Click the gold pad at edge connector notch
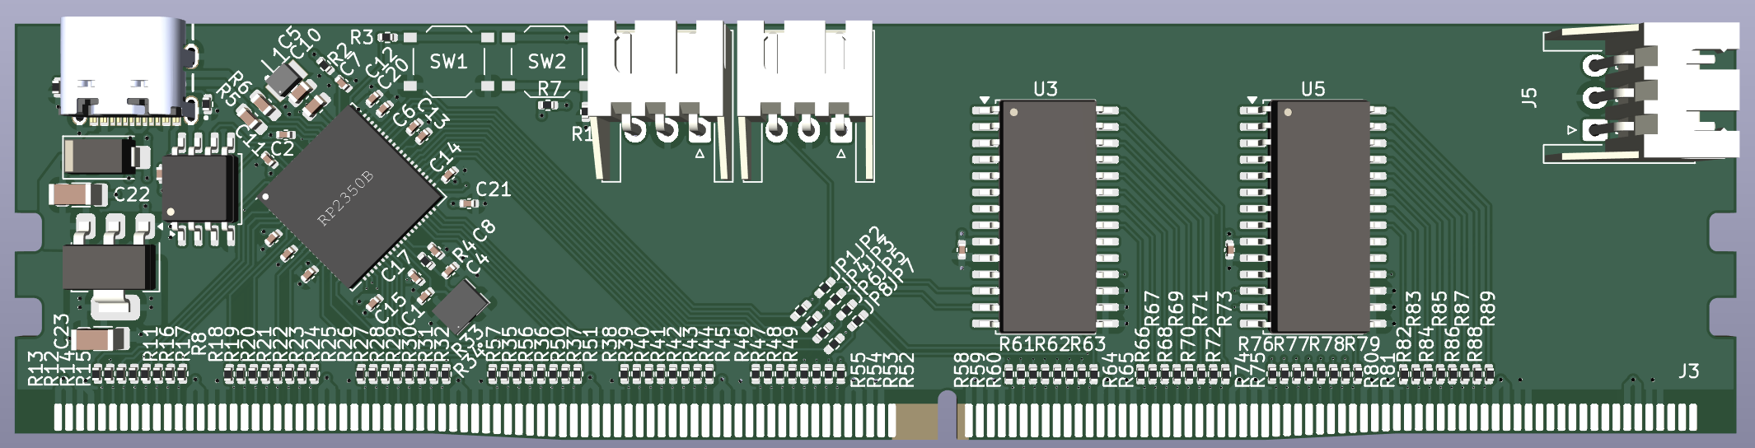Screen dimensions: 1755x448 (916, 422)
